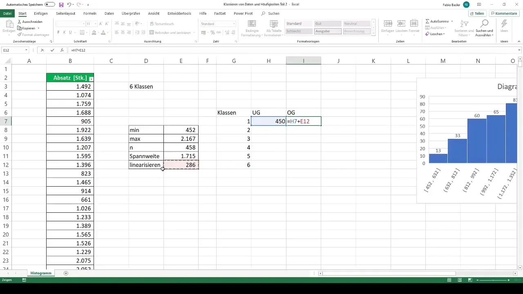Add new sheet with plus icon
The width and height of the screenshot is (523, 294).
tap(66, 273)
